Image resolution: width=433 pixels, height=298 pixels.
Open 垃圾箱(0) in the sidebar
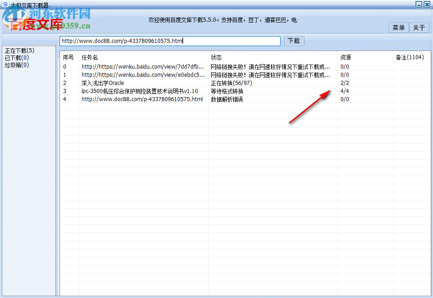(17, 65)
